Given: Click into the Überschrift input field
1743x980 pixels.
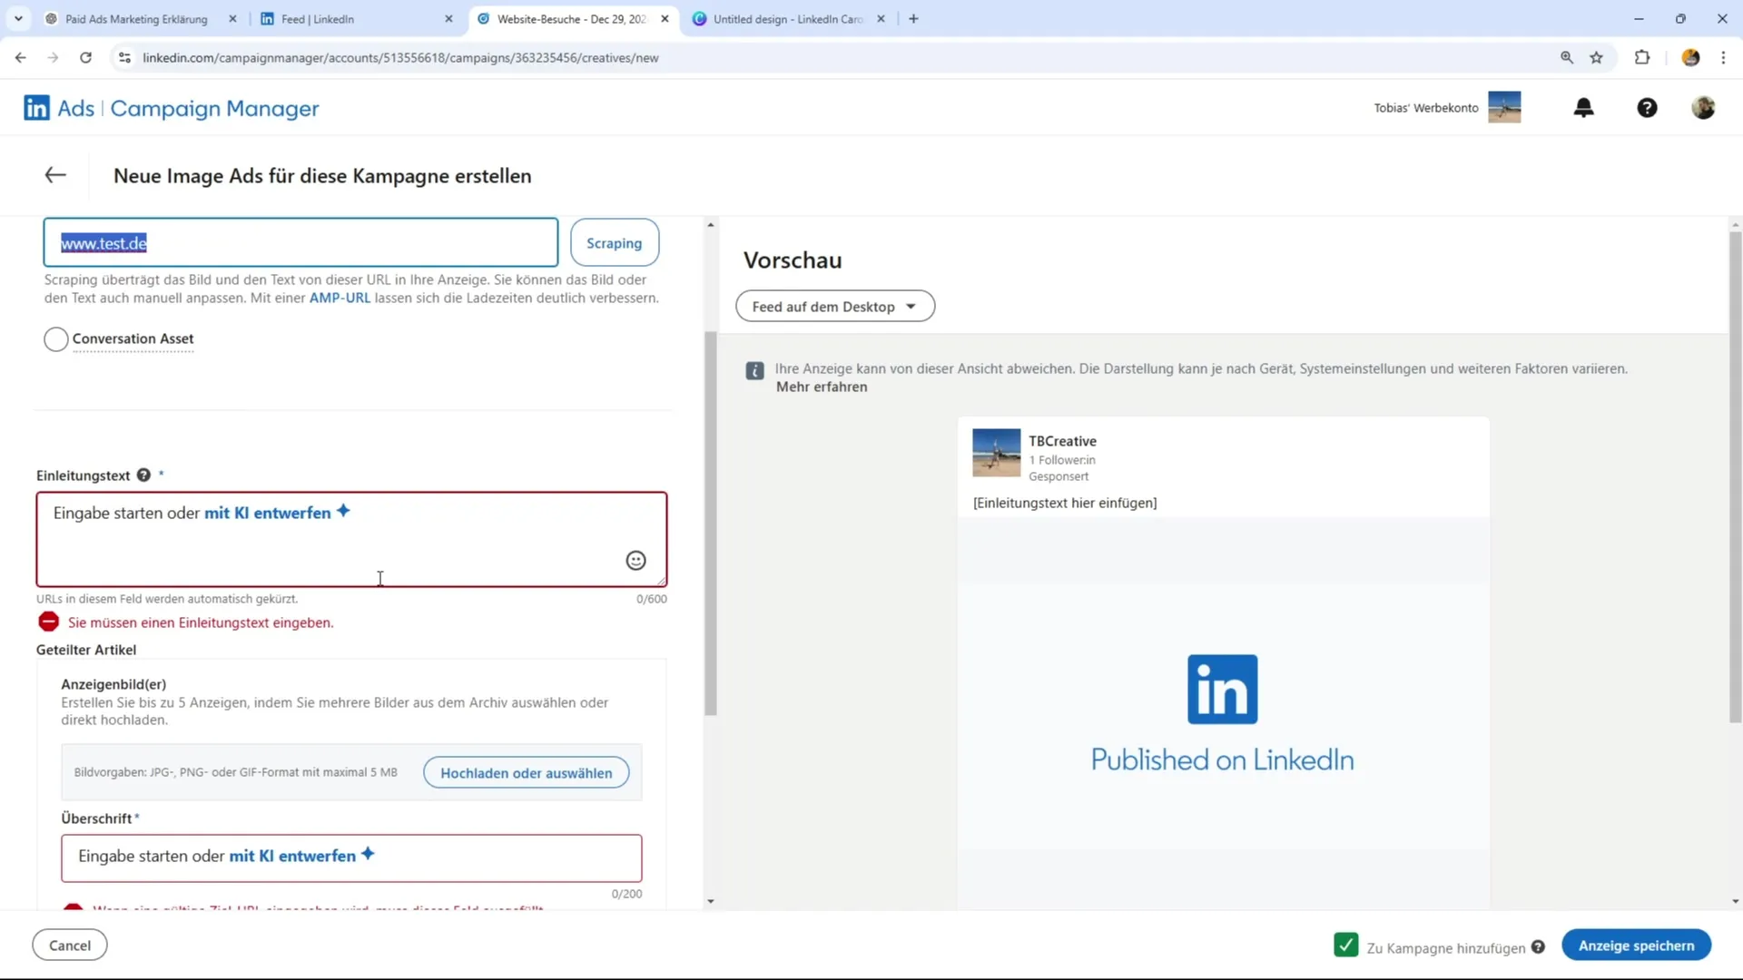Looking at the screenshot, I should pyautogui.click(x=351, y=858).
